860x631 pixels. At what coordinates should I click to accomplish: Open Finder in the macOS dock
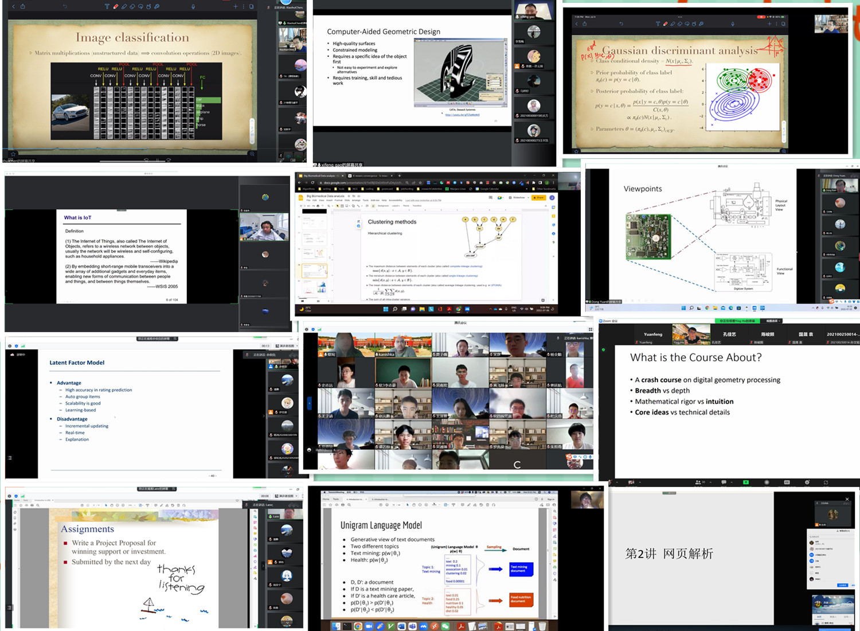(336, 626)
